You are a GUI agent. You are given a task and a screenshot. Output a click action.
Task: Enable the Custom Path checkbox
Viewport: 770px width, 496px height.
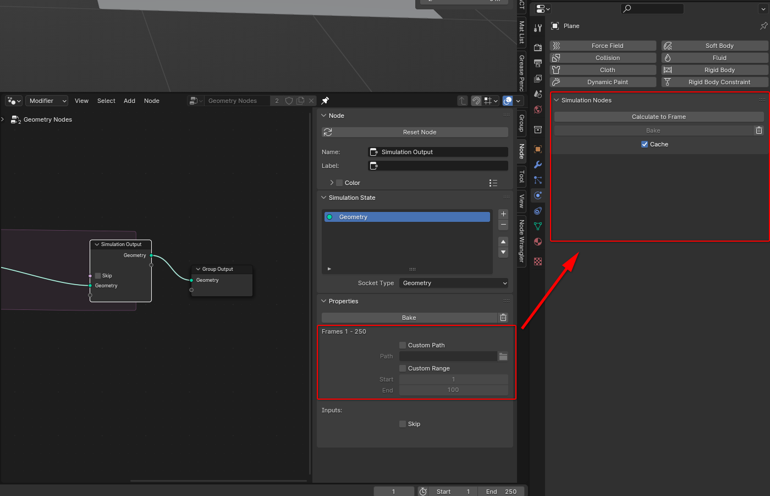click(x=403, y=345)
